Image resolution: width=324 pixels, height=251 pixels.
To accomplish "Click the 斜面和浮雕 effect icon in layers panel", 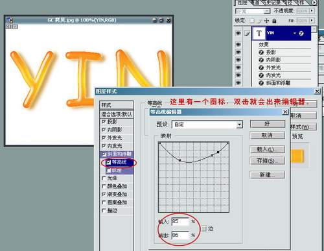I will [x=261, y=83].
